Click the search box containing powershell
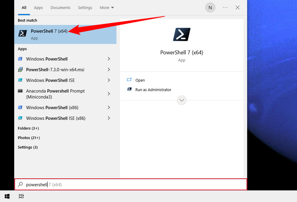 pyautogui.click(x=131, y=185)
